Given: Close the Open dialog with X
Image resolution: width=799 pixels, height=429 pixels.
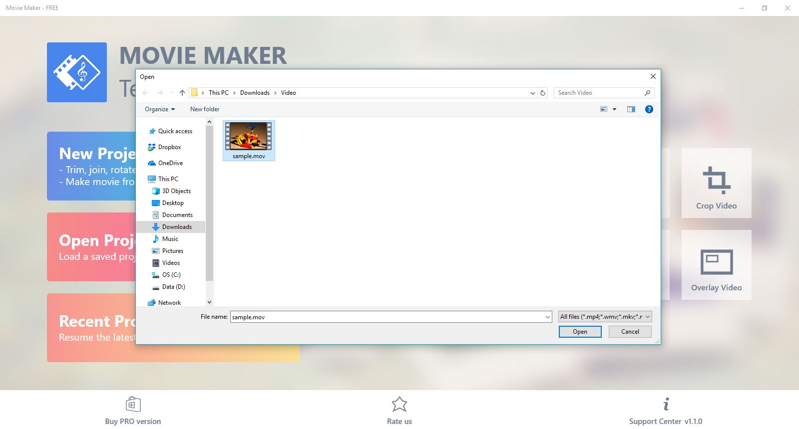Looking at the screenshot, I should [x=653, y=76].
